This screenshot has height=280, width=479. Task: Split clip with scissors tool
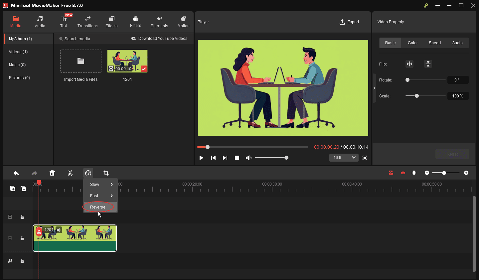70,173
